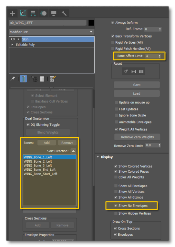The height and width of the screenshot is (247, 175).
Task: Click the Ref. Frame spinner arrows
Action: (x=160, y=29)
